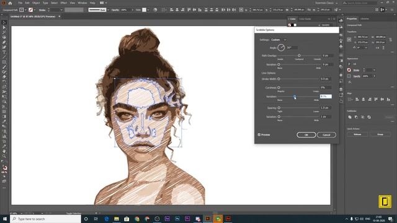Click the Curviness slider handle
This screenshot has width=397, height=223.
(279, 87)
